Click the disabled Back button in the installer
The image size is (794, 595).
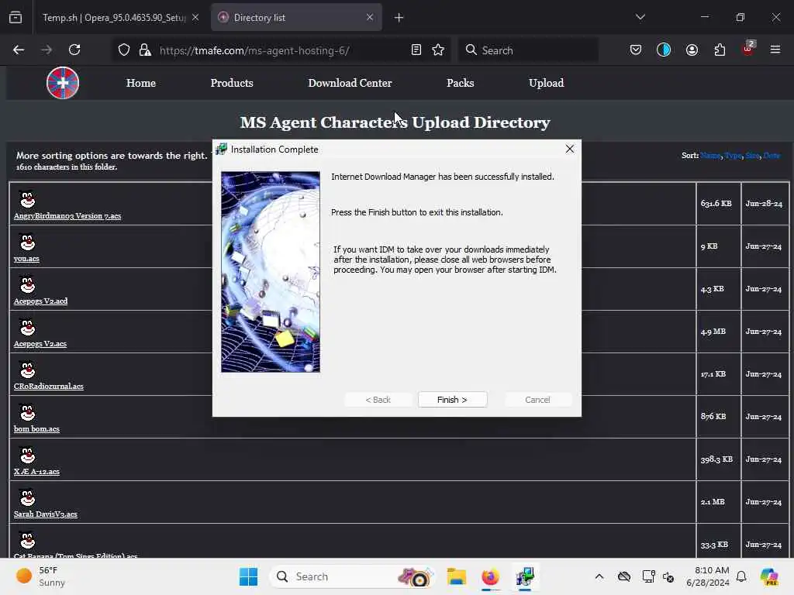click(378, 400)
